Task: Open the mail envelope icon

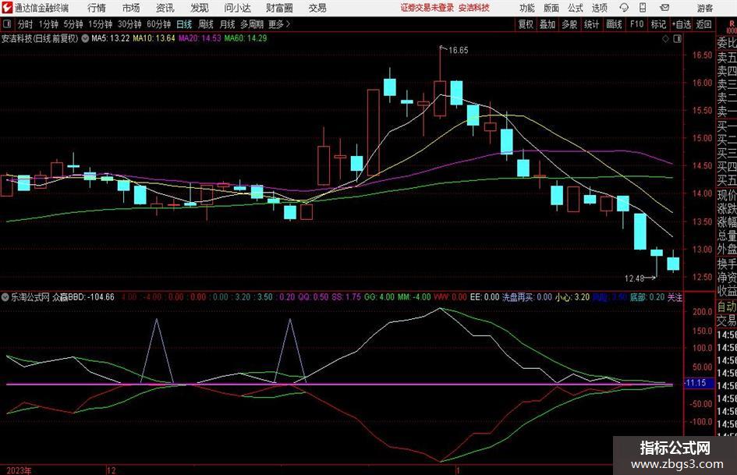Action: [x=664, y=8]
